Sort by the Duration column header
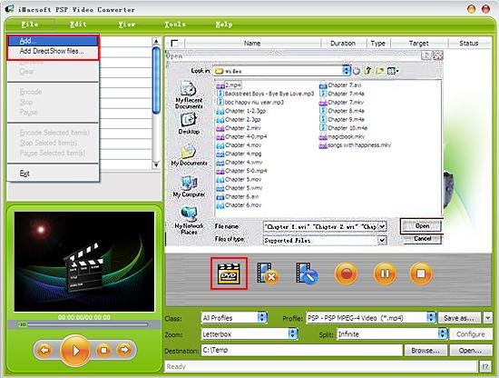The image size is (499, 378). coord(343,43)
